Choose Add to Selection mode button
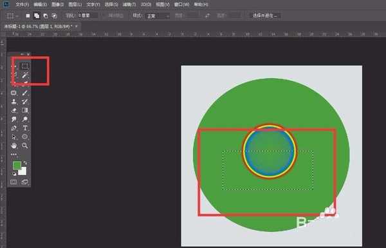 [37, 15]
